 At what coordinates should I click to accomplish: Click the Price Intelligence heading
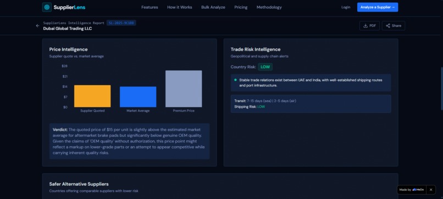tap(68, 49)
